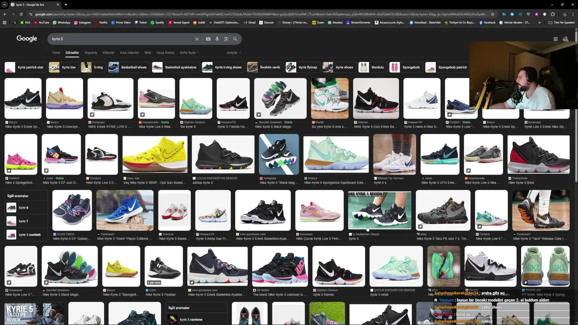Screen dimensions: 578x325
Task: Open related search kyrie 6
Action: (x=26, y=208)
